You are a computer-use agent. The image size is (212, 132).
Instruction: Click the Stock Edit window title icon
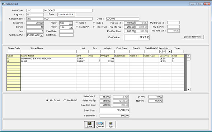point(3,4)
